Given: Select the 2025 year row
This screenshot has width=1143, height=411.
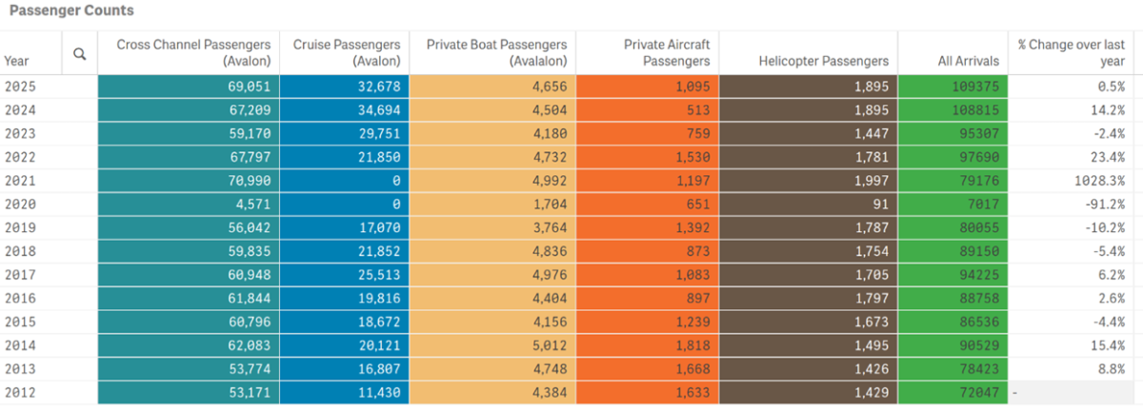Looking at the screenshot, I should 19,86.
